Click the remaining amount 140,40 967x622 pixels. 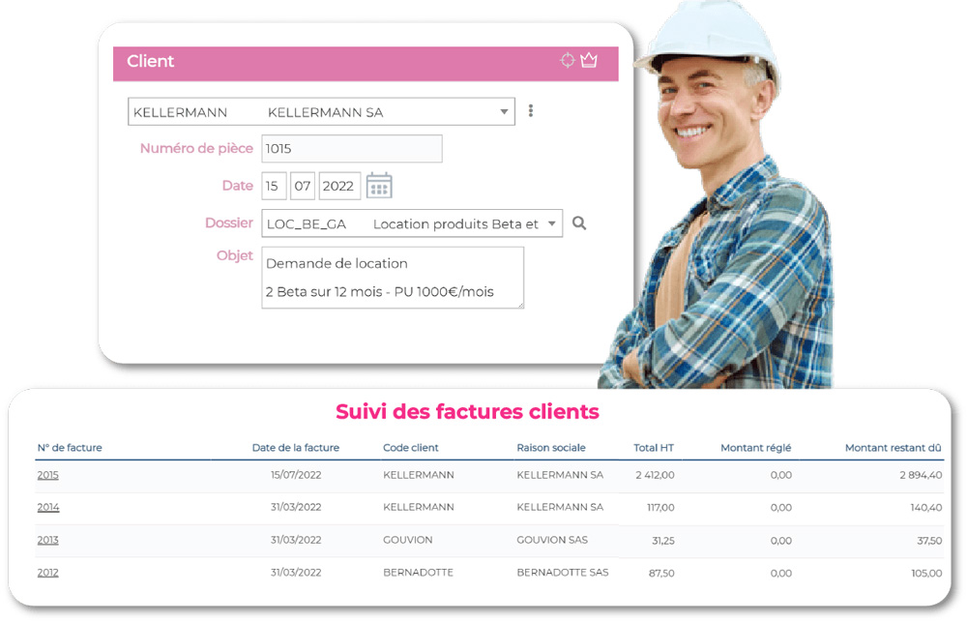click(x=926, y=508)
